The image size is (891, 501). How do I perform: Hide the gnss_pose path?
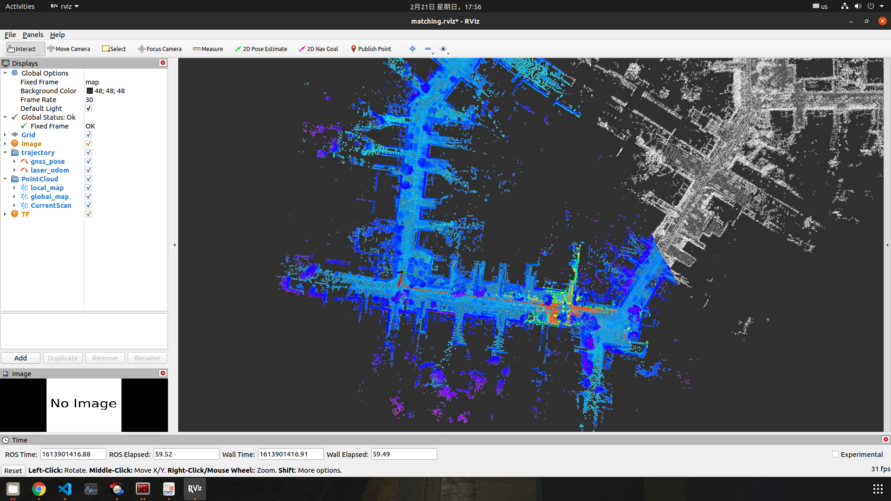pos(89,161)
